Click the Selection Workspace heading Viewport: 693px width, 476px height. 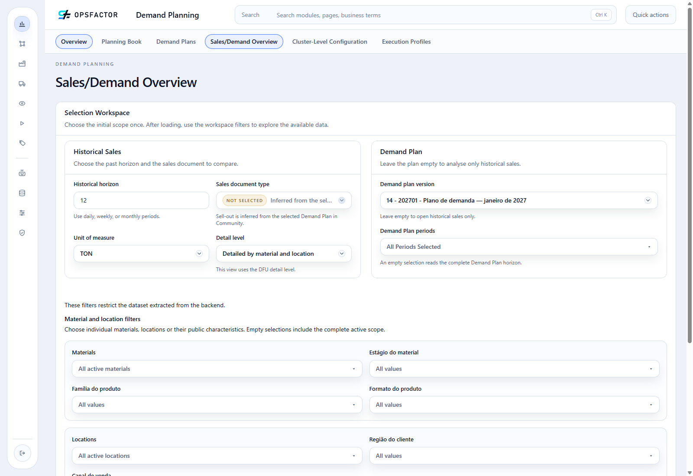pyautogui.click(x=97, y=113)
